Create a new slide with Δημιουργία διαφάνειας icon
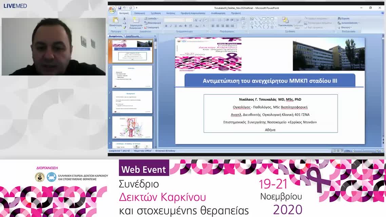The height and width of the screenshot is (217, 386). pos(136,20)
